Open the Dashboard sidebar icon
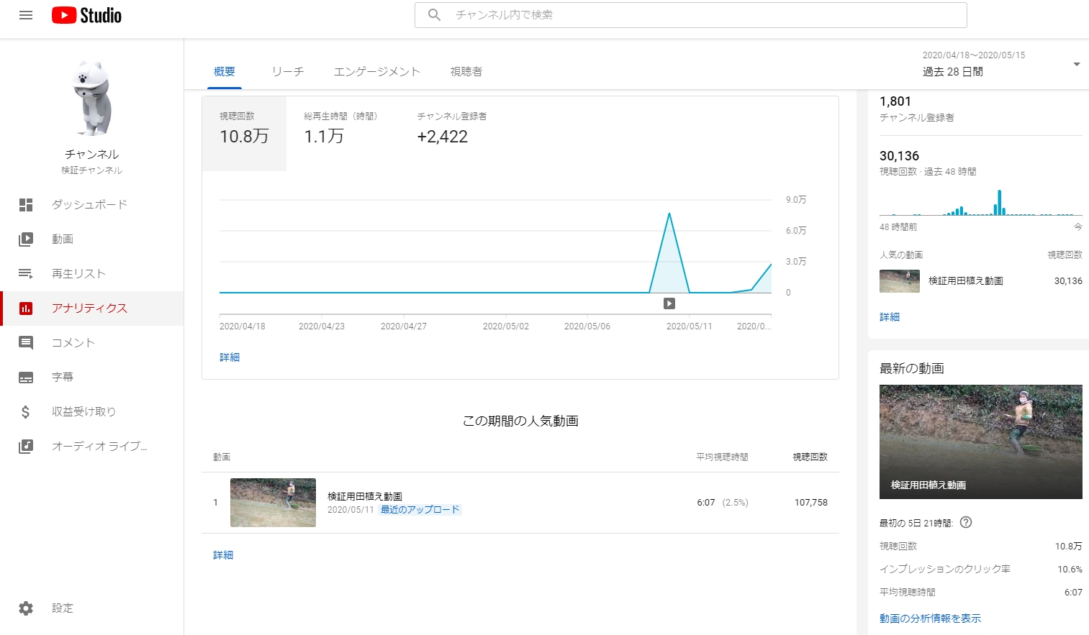 [x=26, y=205]
